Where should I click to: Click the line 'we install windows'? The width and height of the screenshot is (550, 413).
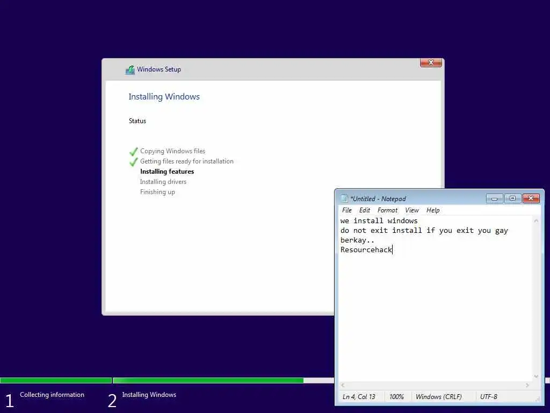pyautogui.click(x=379, y=220)
